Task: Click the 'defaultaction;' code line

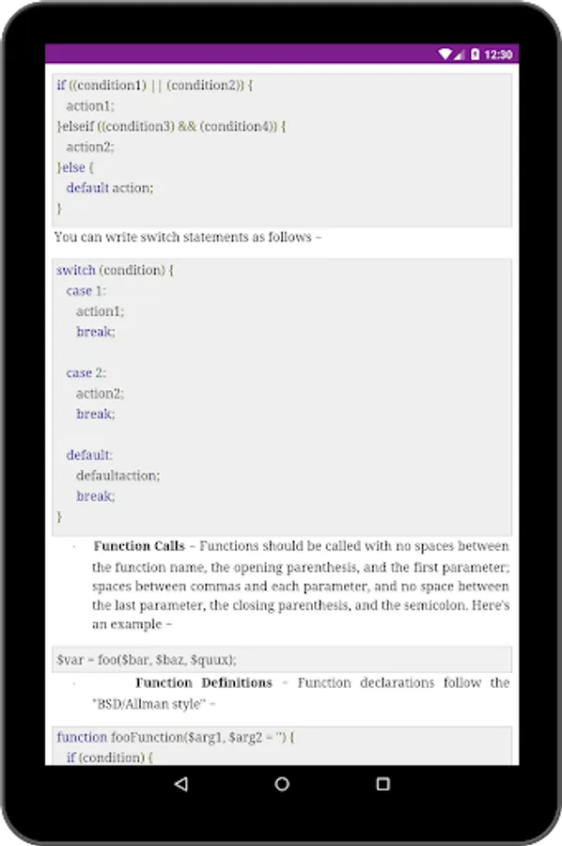Action: [117, 476]
